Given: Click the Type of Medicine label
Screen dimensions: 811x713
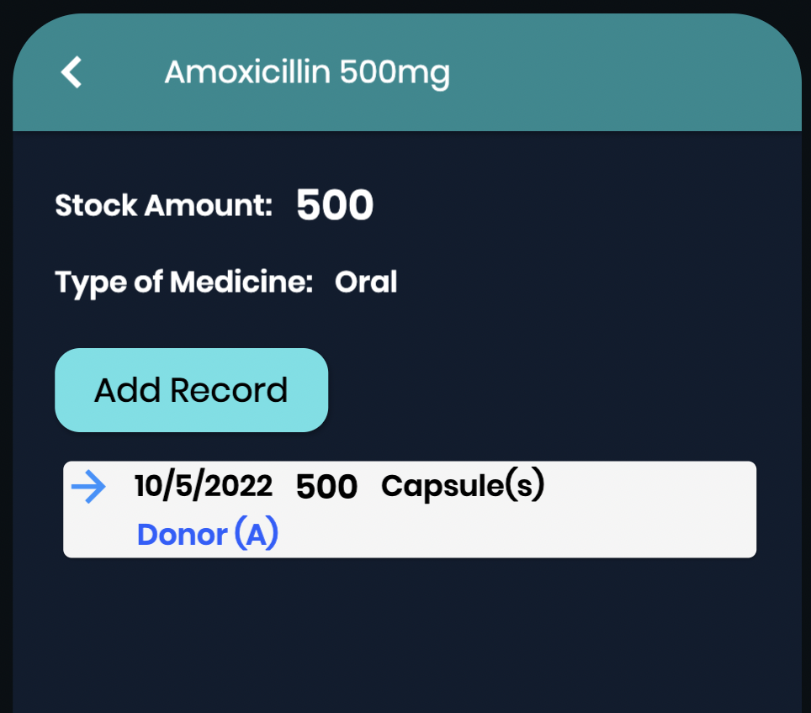Looking at the screenshot, I should (184, 283).
